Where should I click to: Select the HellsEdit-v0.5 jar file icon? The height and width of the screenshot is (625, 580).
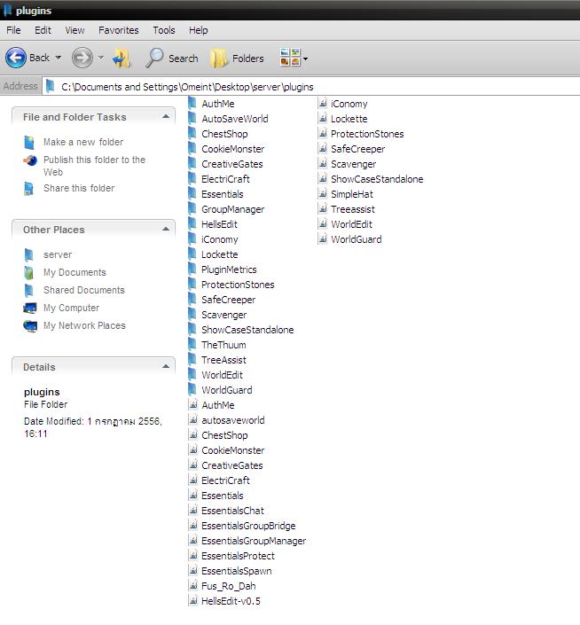[x=193, y=601]
